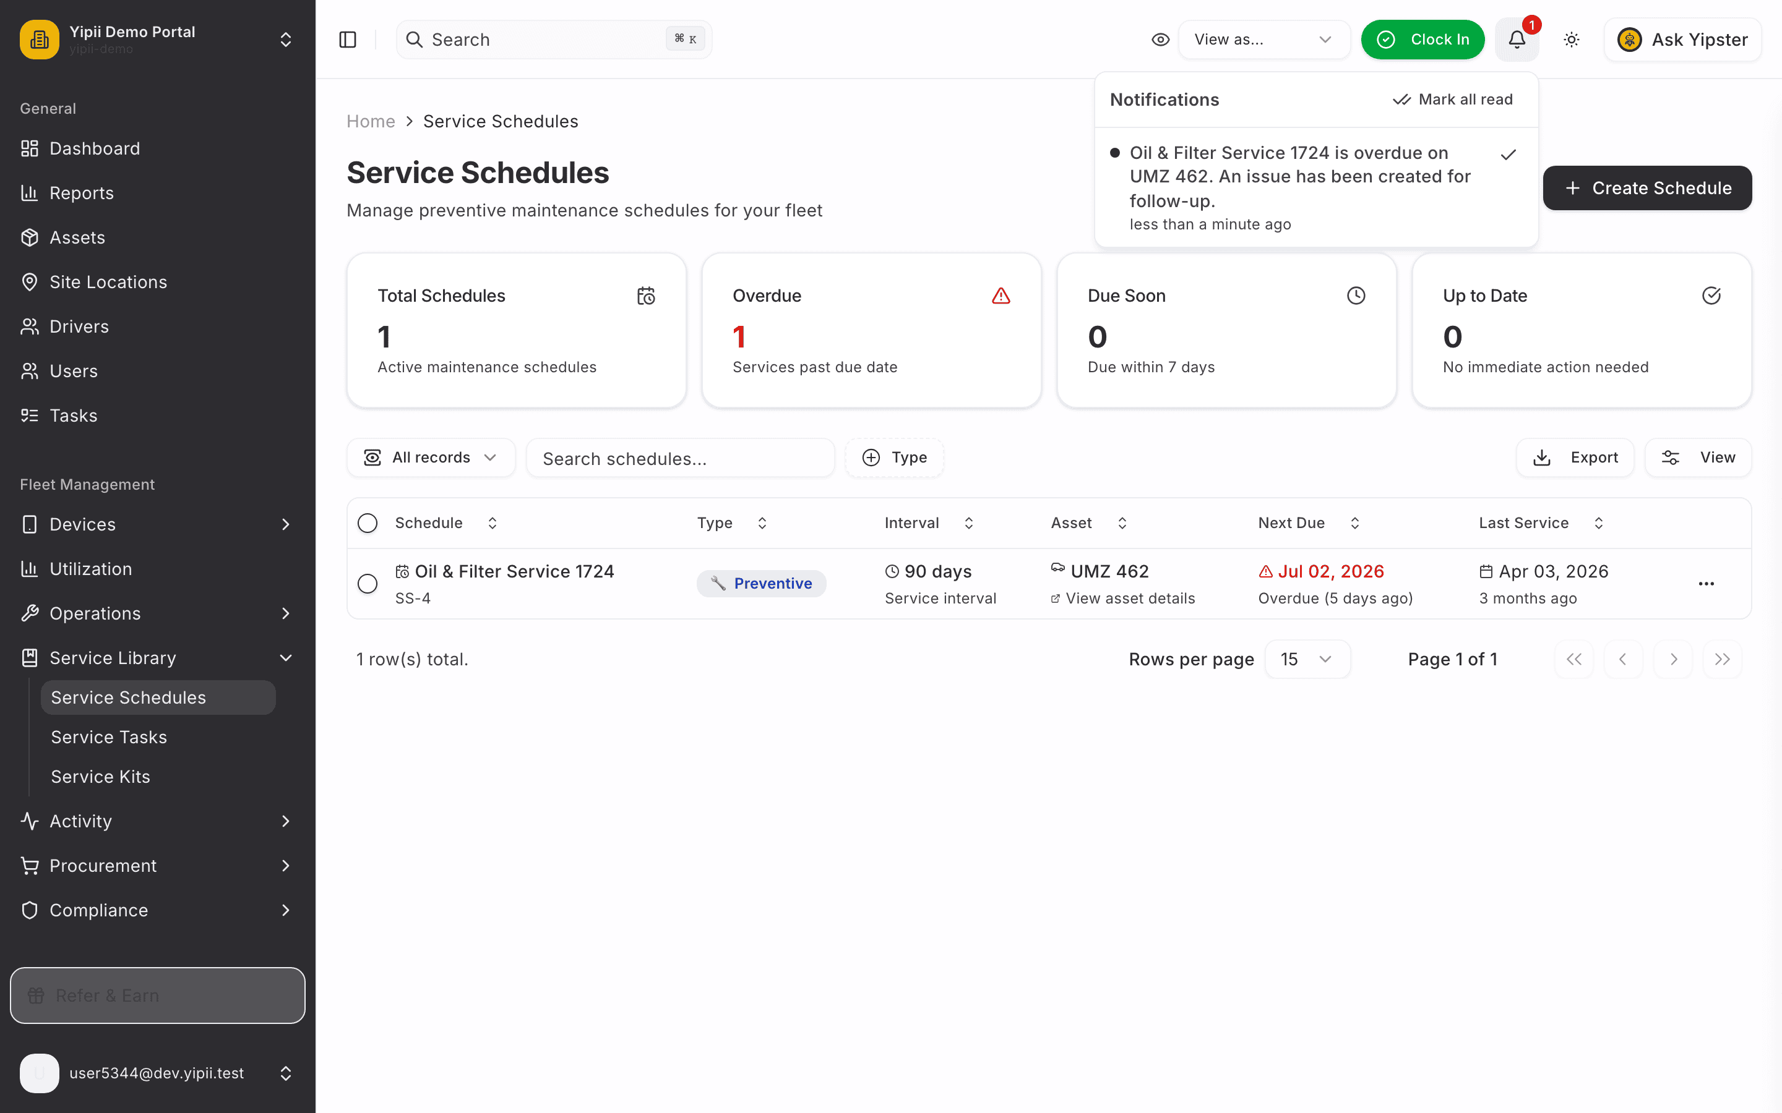Open the notifications bell icon

(x=1517, y=40)
